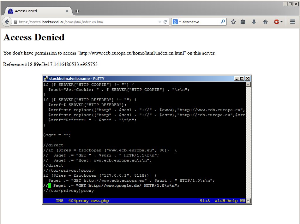Click the 'WS' indicator in status bar
Image resolution: width=300 pixels, height=224 pixels.
click(243, 201)
